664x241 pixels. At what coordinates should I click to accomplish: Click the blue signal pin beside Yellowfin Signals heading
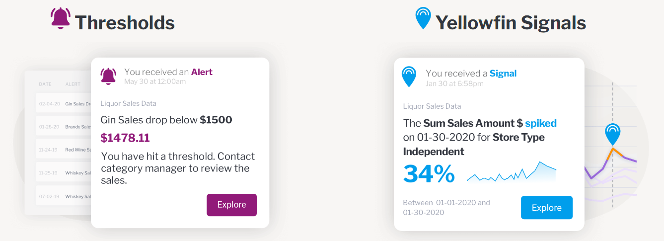click(x=423, y=18)
